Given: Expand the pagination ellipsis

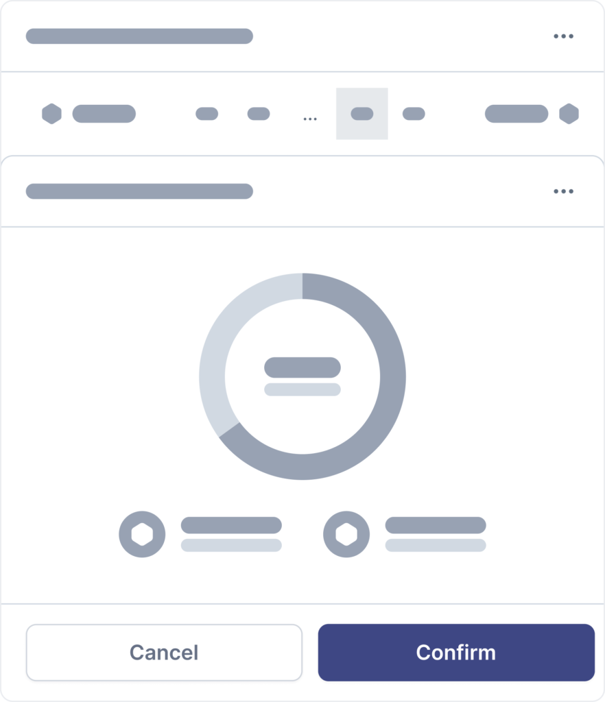Looking at the screenshot, I should [x=310, y=118].
